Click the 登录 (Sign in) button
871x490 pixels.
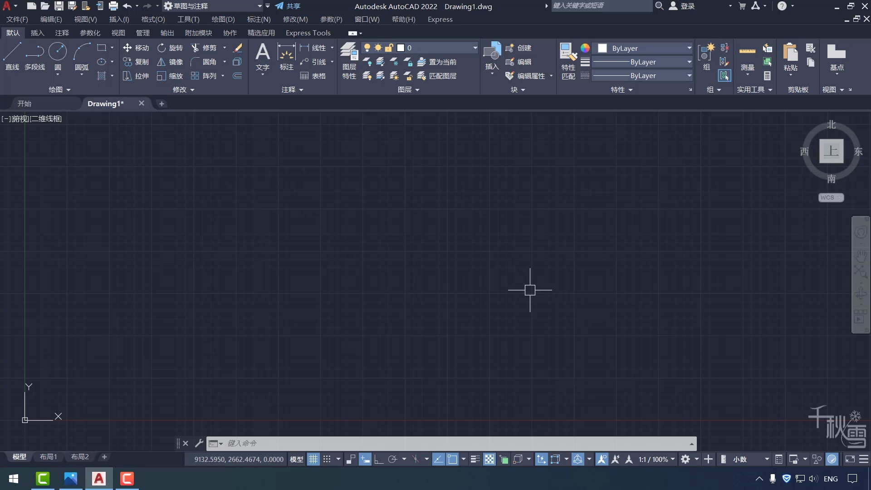click(682, 6)
